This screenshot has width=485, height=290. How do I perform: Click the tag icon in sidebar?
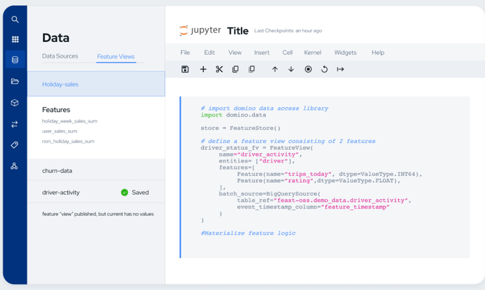pos(14,145)
